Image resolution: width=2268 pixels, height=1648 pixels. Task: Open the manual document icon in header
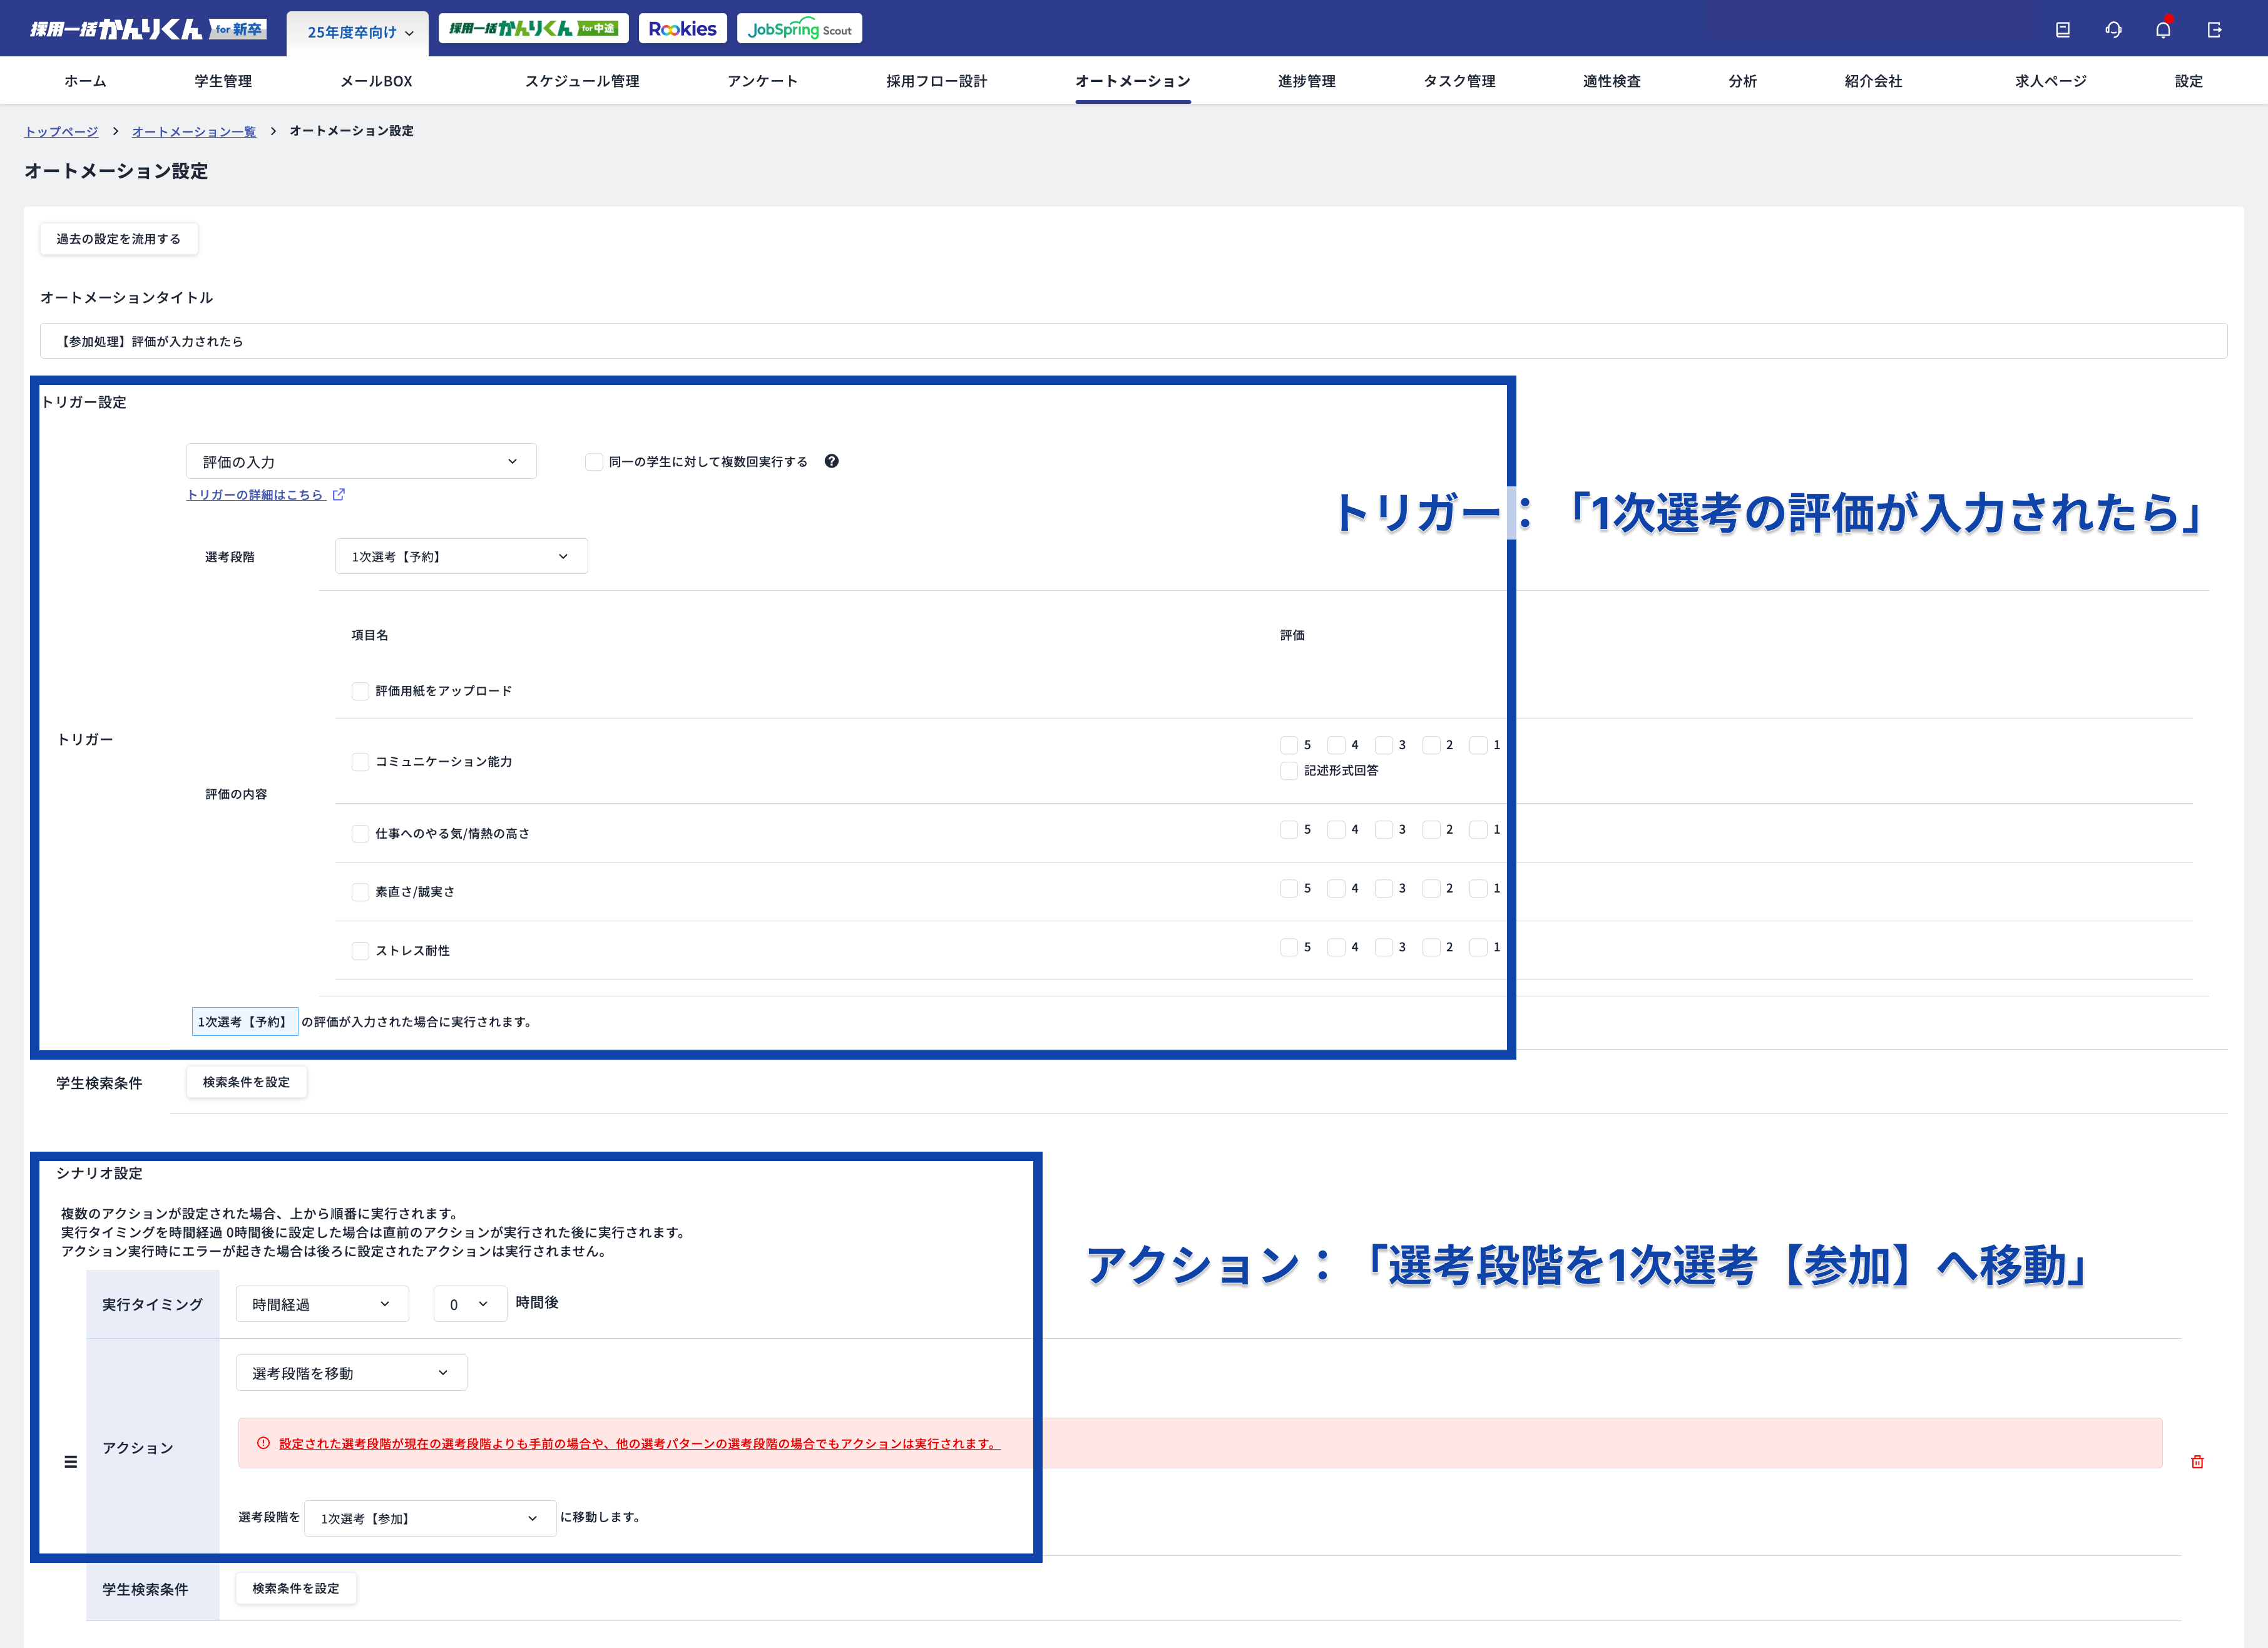click(2062, 29)
